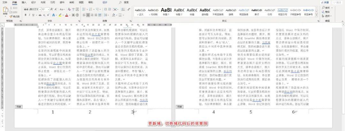
Task: Click the search magnifier icon
Action: point(120,3)
